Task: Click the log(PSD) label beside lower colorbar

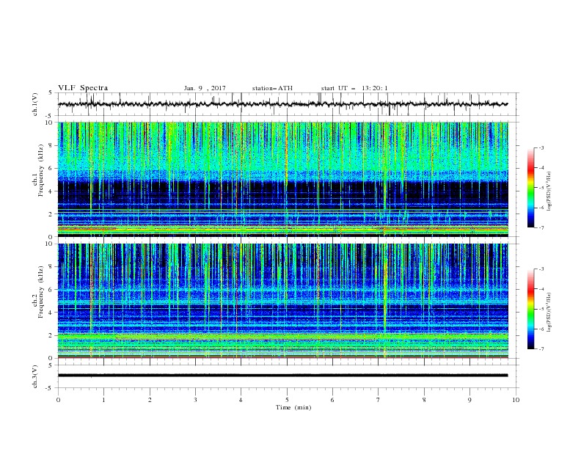Action: pyautogui.click(x=549, y=312)
